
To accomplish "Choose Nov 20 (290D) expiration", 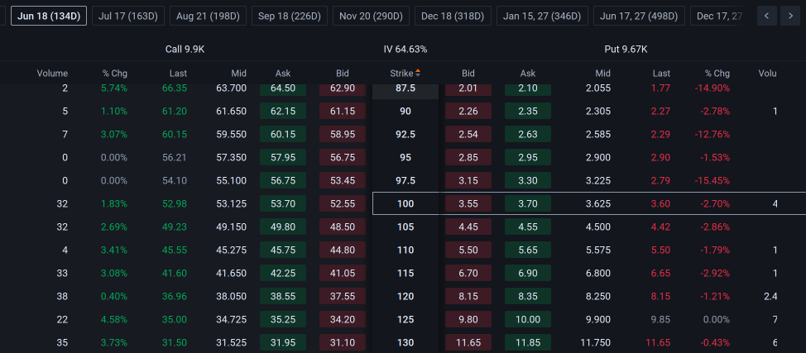I will click(371, 16).
